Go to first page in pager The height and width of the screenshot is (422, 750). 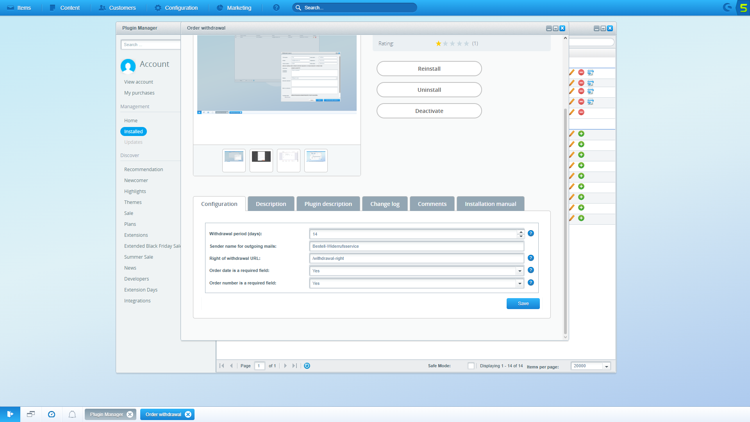coord(222,366)
